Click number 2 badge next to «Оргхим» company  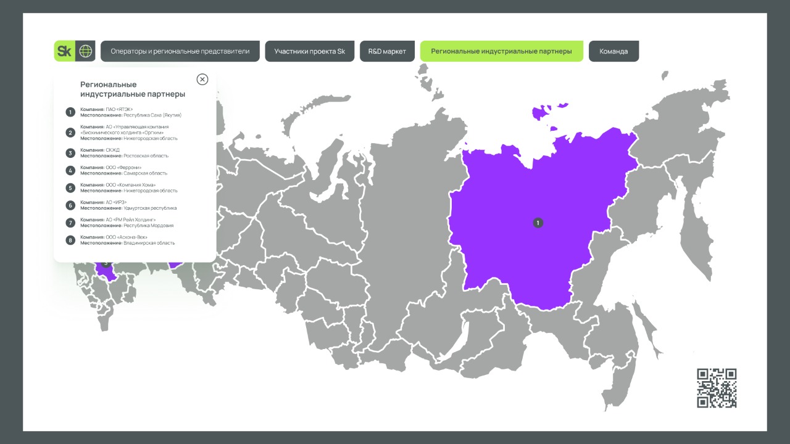pyautogui.click(x=70, y=133)
